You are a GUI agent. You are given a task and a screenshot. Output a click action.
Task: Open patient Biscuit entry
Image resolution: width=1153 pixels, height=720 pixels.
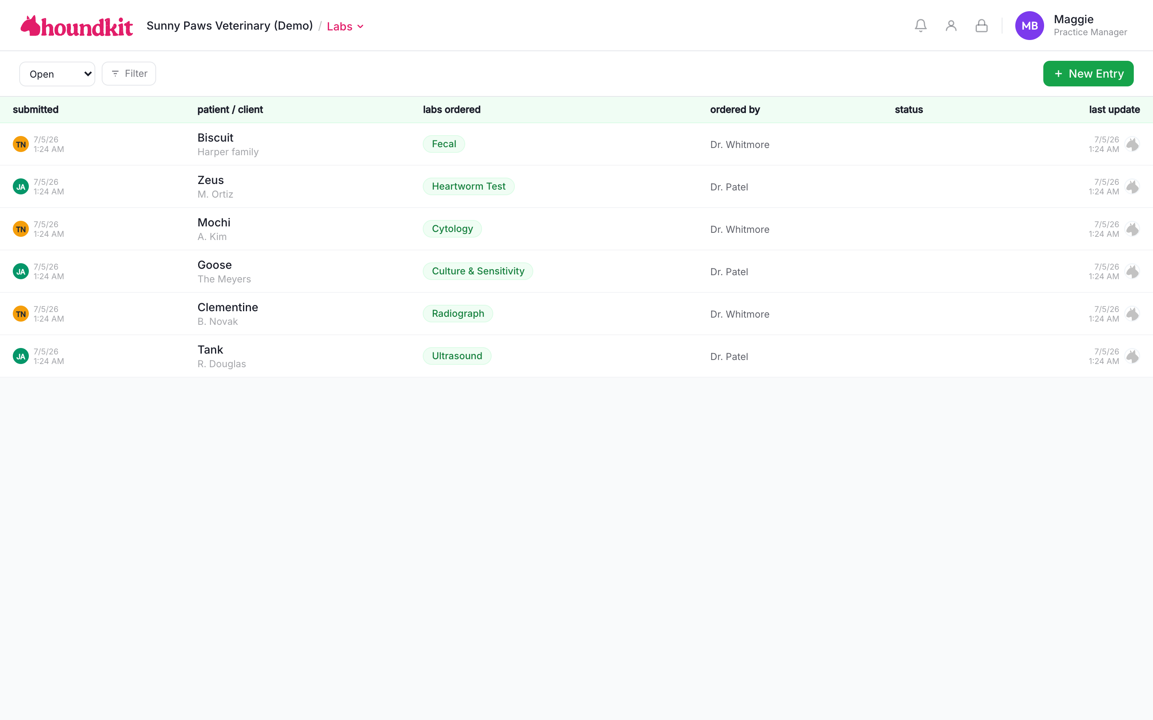[215, 138]
